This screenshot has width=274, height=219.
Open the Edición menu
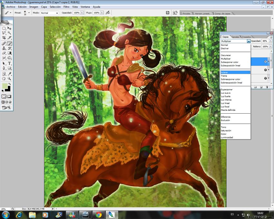[x=22, y=7]
